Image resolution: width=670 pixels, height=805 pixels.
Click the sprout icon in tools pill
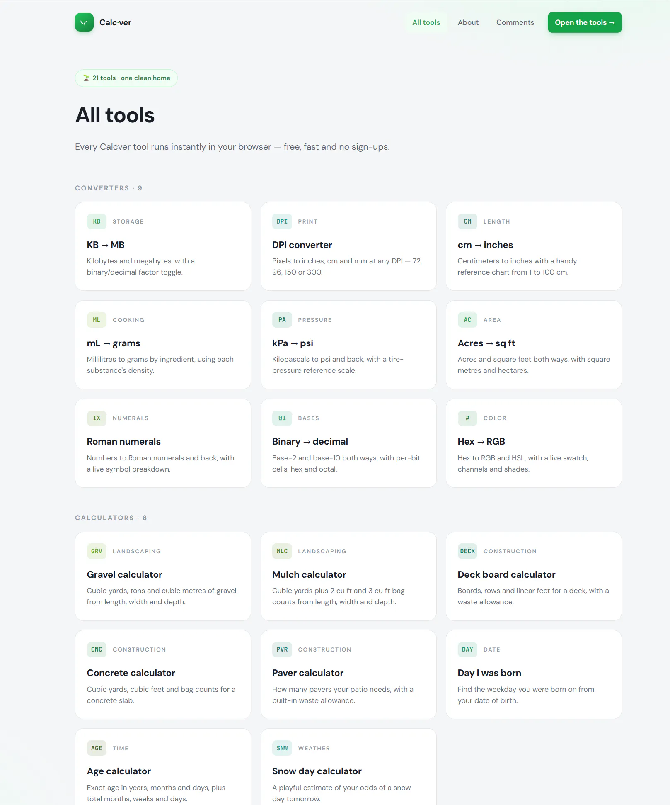86,78
